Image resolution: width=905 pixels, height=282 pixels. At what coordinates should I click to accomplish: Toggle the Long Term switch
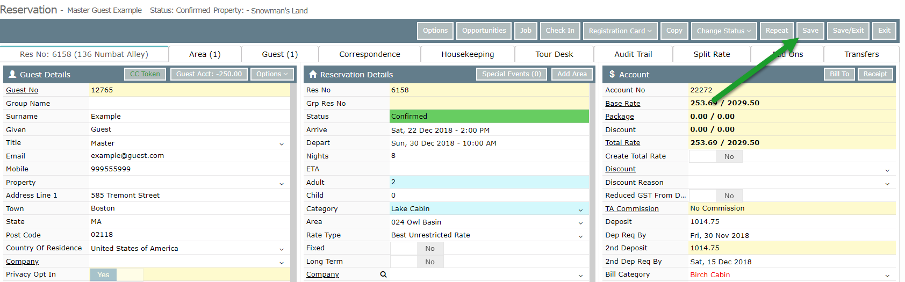point(417,262)
